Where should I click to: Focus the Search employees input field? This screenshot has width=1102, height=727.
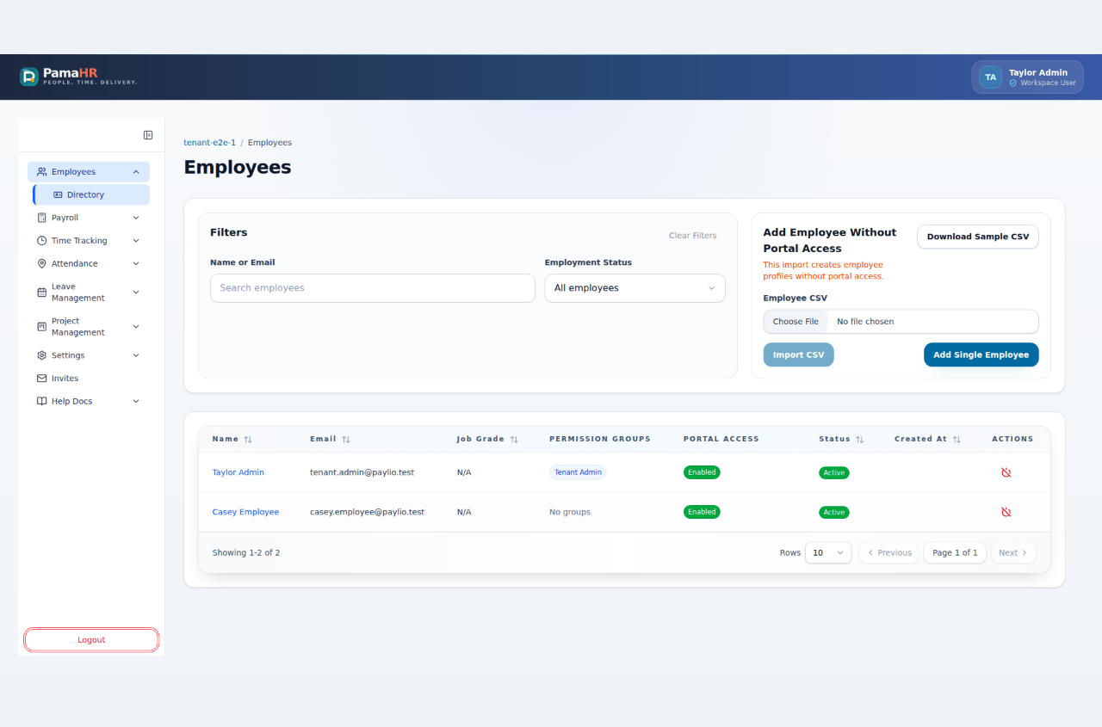[373, 288]
